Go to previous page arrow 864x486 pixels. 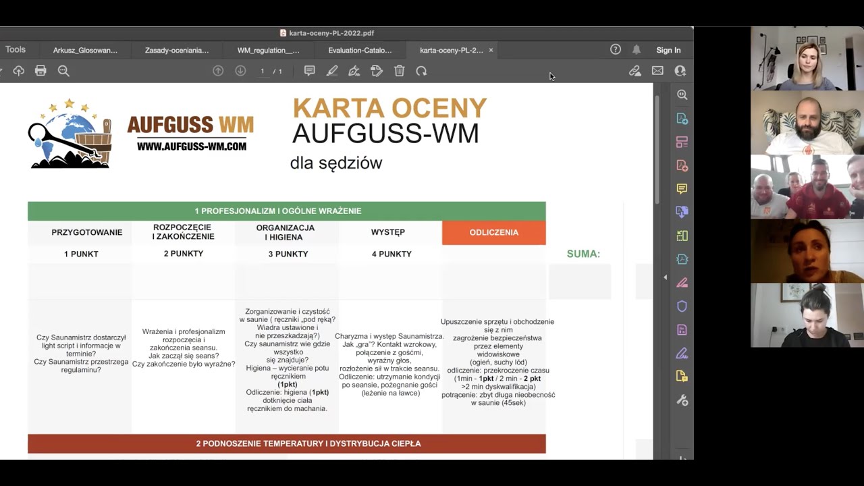[x=218, y=71]
